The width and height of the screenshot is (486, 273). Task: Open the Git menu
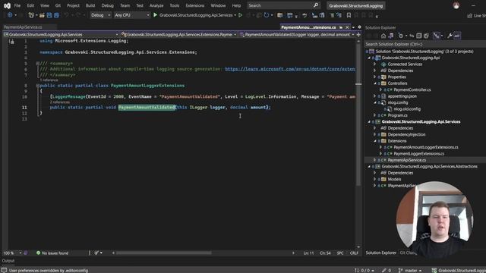click(x=58, y=5)
